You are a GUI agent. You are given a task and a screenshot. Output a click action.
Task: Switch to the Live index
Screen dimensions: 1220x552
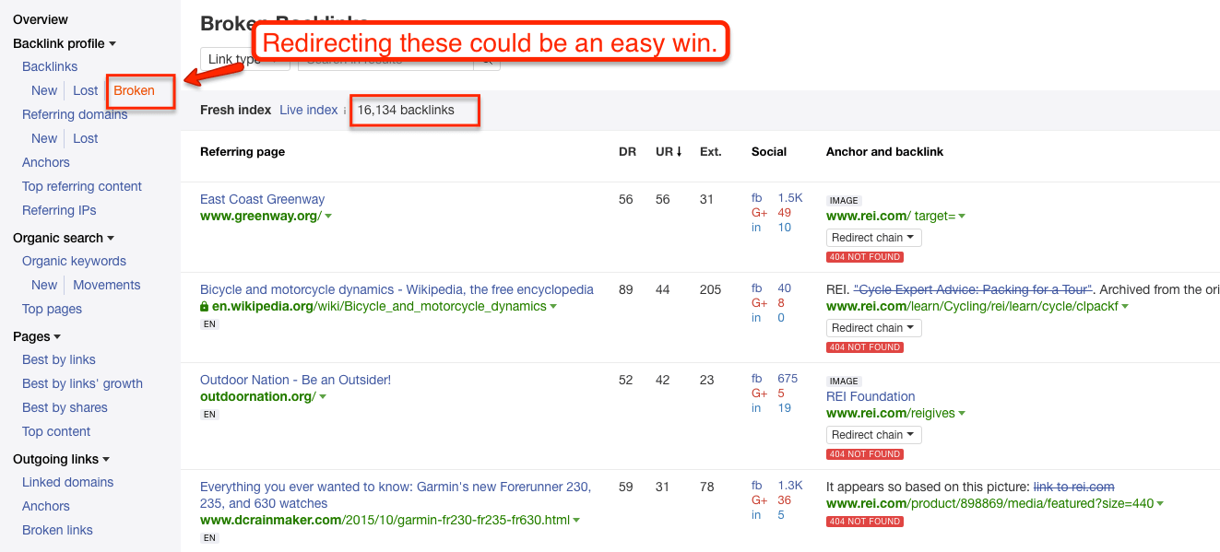point(308,110)
